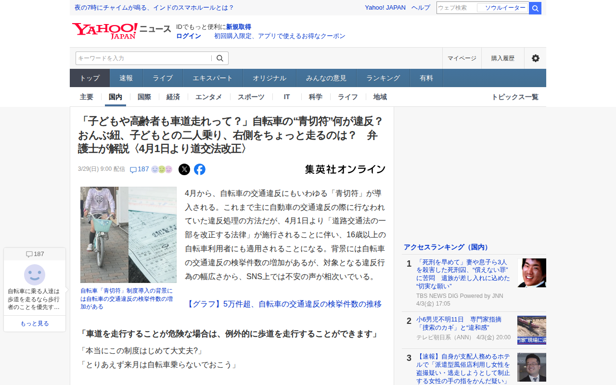Click the ログイン link
616x385 pixels.
[x=189, y=36]
